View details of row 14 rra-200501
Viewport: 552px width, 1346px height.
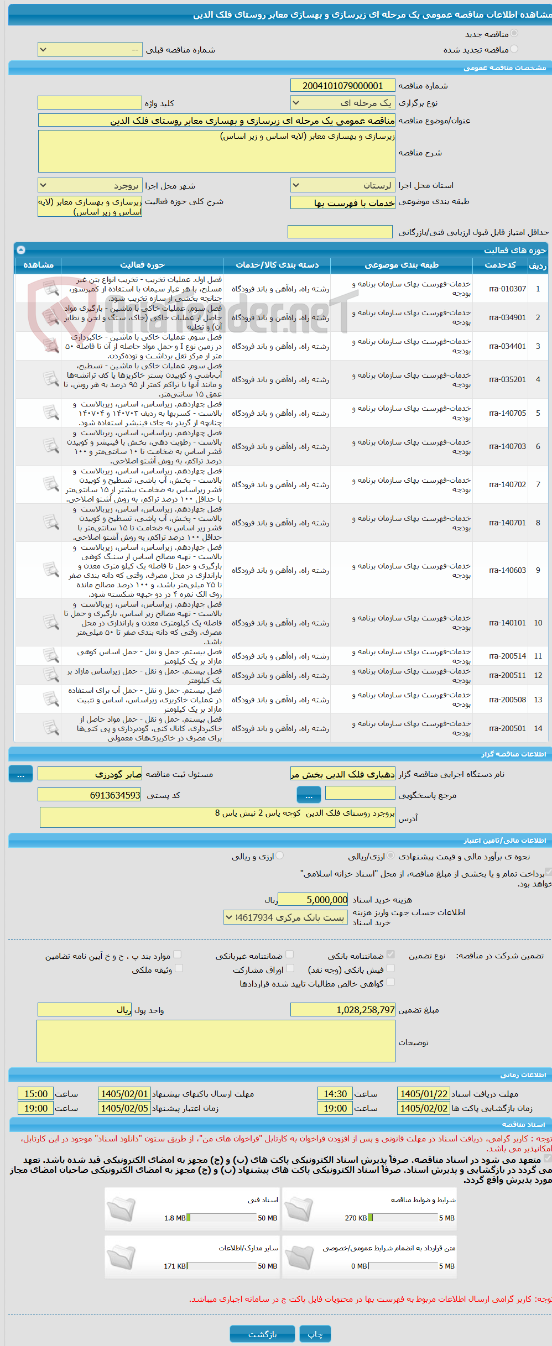[51, 728]
